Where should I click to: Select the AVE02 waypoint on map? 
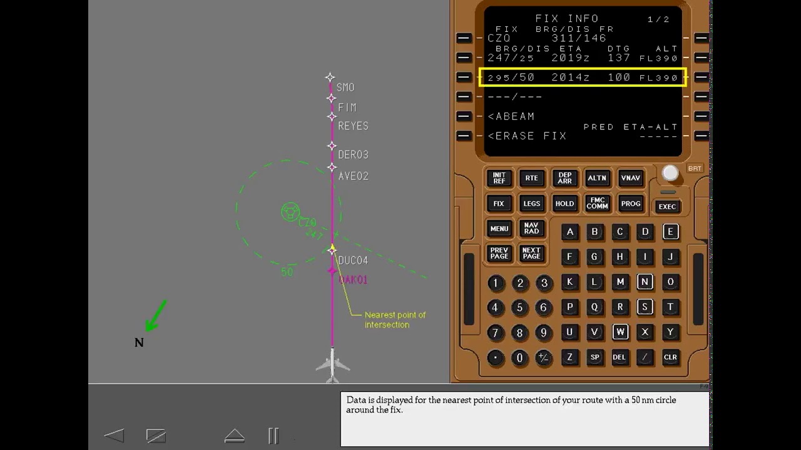pyautogui.click(x=332, y=167)
